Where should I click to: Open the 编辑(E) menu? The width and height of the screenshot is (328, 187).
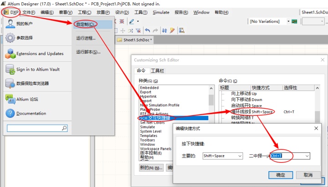click(47, 12)
